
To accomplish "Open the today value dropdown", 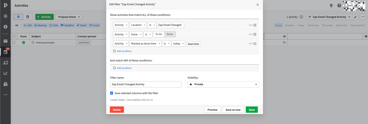I will click(178, 44).
